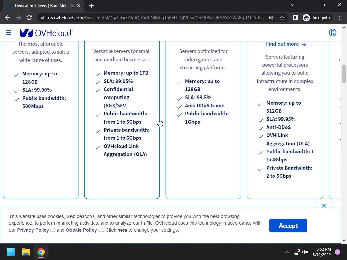Viewport: 347px width, 260px height.
Task: Open the OVHcloud hamburger menu
Action: [x=8, y=33]
